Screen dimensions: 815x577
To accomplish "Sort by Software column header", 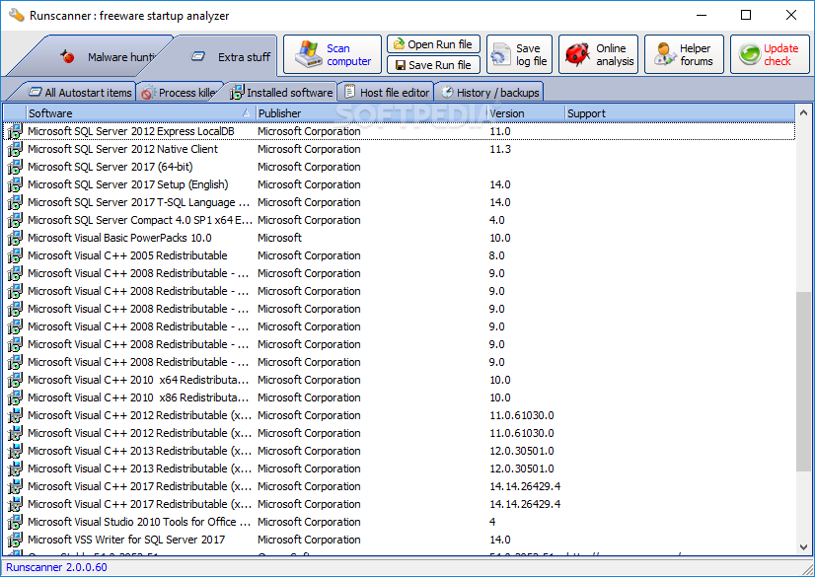I will coord(140,113).
